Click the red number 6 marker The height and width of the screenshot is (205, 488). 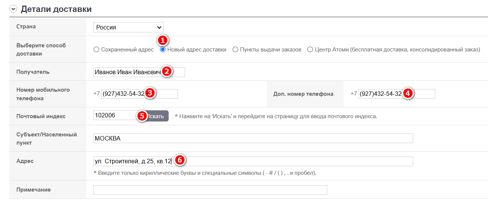pos(179,160)
